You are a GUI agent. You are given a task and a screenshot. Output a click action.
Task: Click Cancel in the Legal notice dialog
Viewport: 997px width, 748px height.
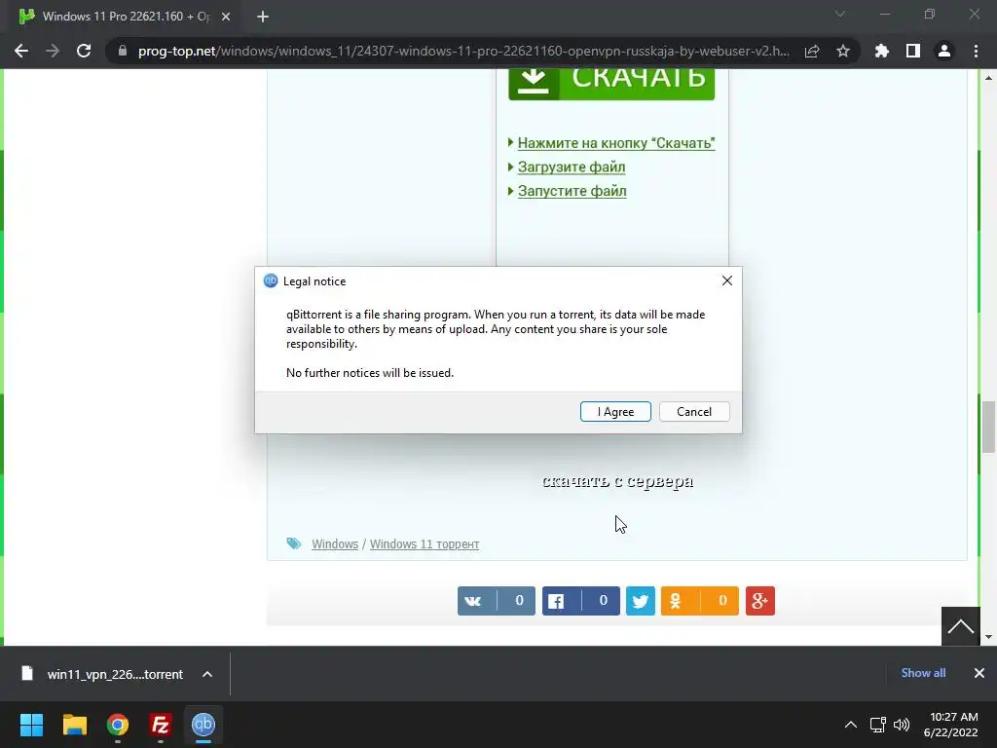click(x=693, y=412)
